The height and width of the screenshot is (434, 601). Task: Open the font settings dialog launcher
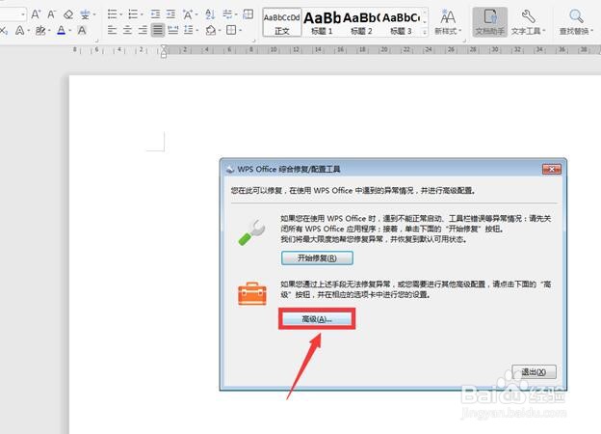coord(97,41)
